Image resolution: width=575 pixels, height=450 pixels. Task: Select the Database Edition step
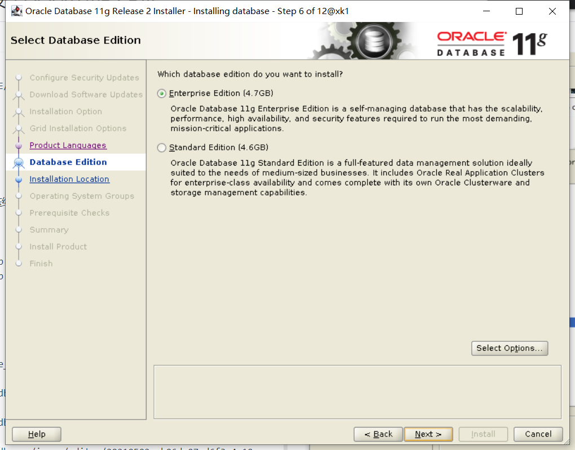pos(68,162)
